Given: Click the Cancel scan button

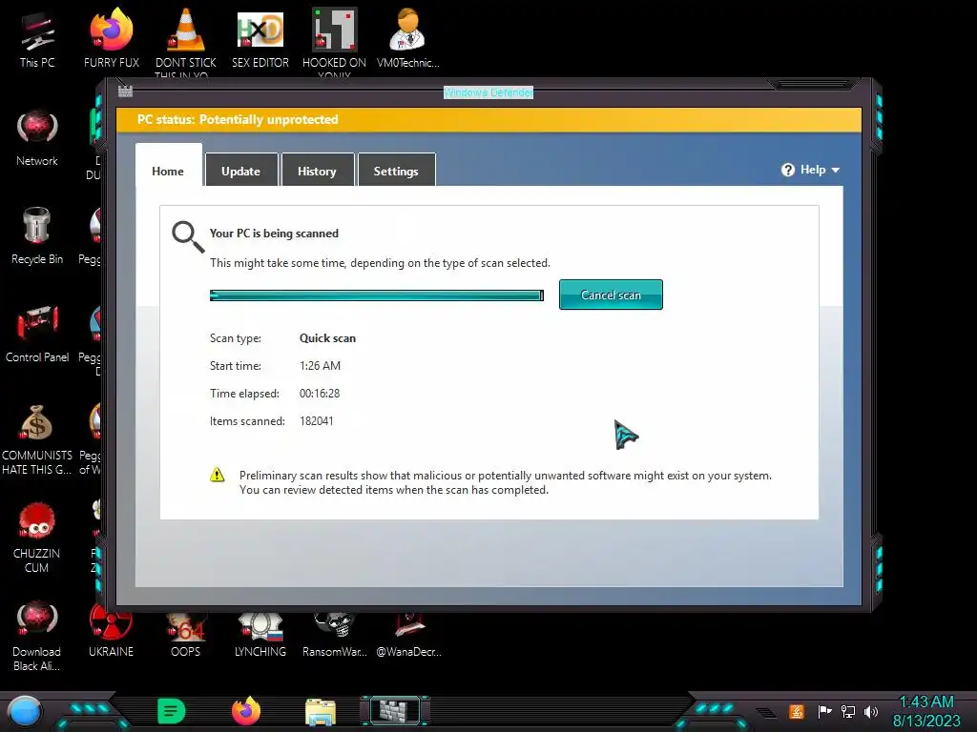Looking at the screenshot, I should pos(611,295).
